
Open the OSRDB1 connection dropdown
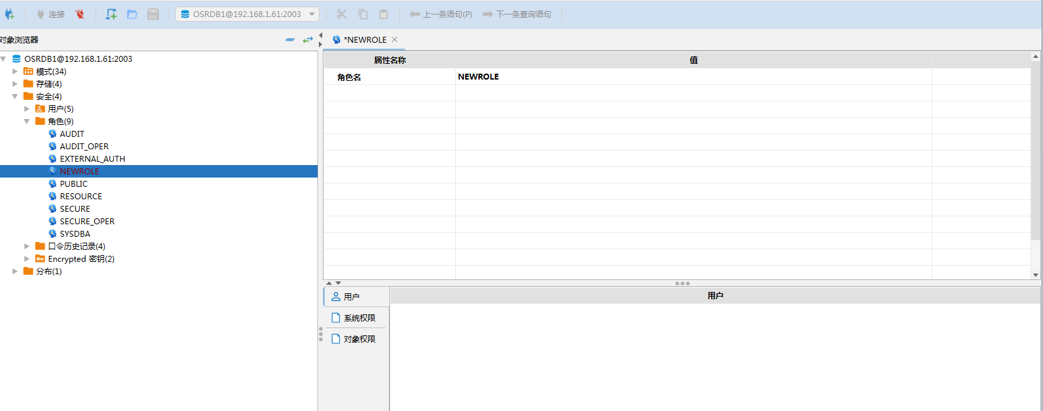point(312,14)
